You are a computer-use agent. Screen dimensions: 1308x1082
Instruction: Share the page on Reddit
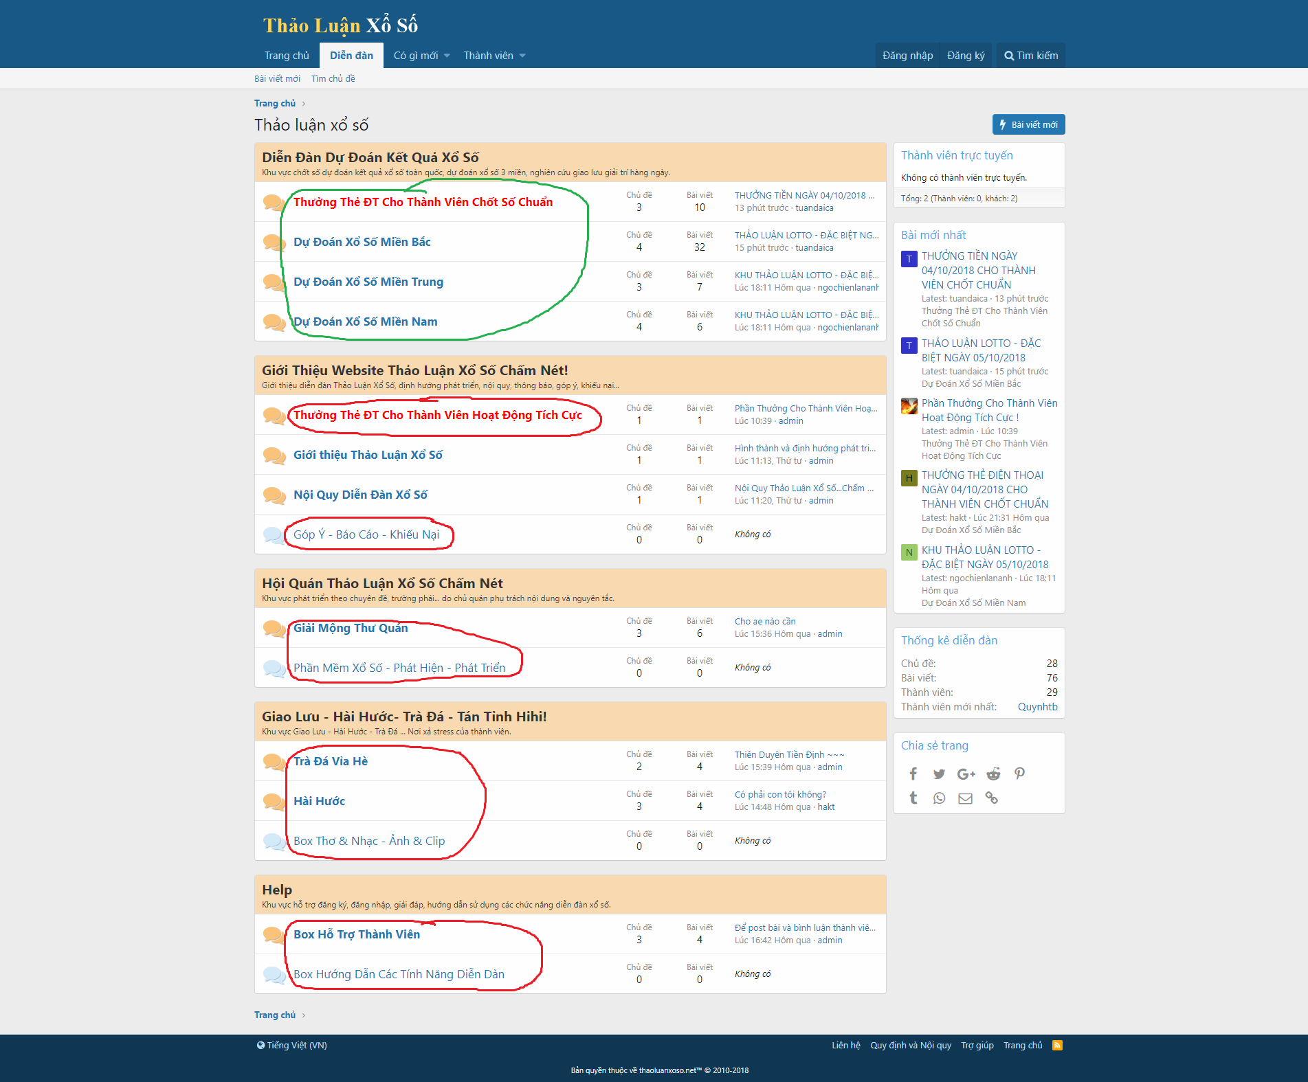tap(993, 774)
